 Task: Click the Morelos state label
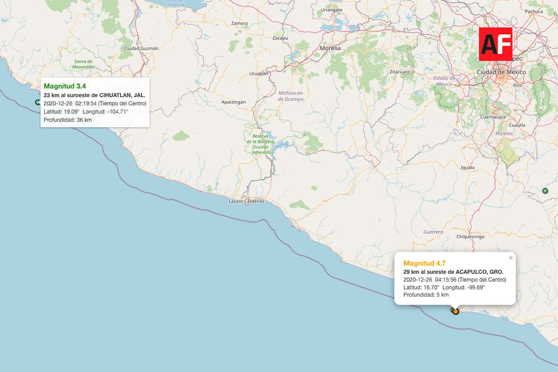[x=505, y=133]
